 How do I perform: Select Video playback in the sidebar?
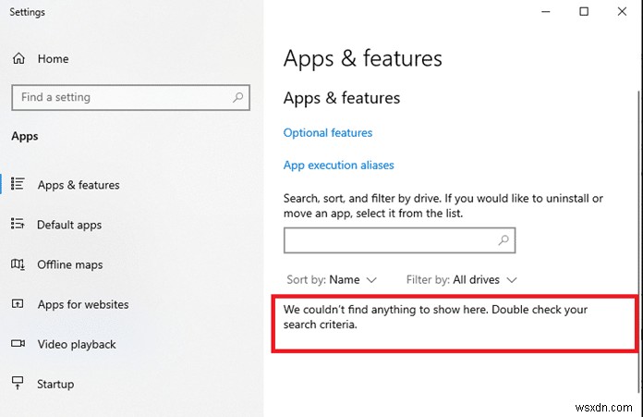pos(77,344)
